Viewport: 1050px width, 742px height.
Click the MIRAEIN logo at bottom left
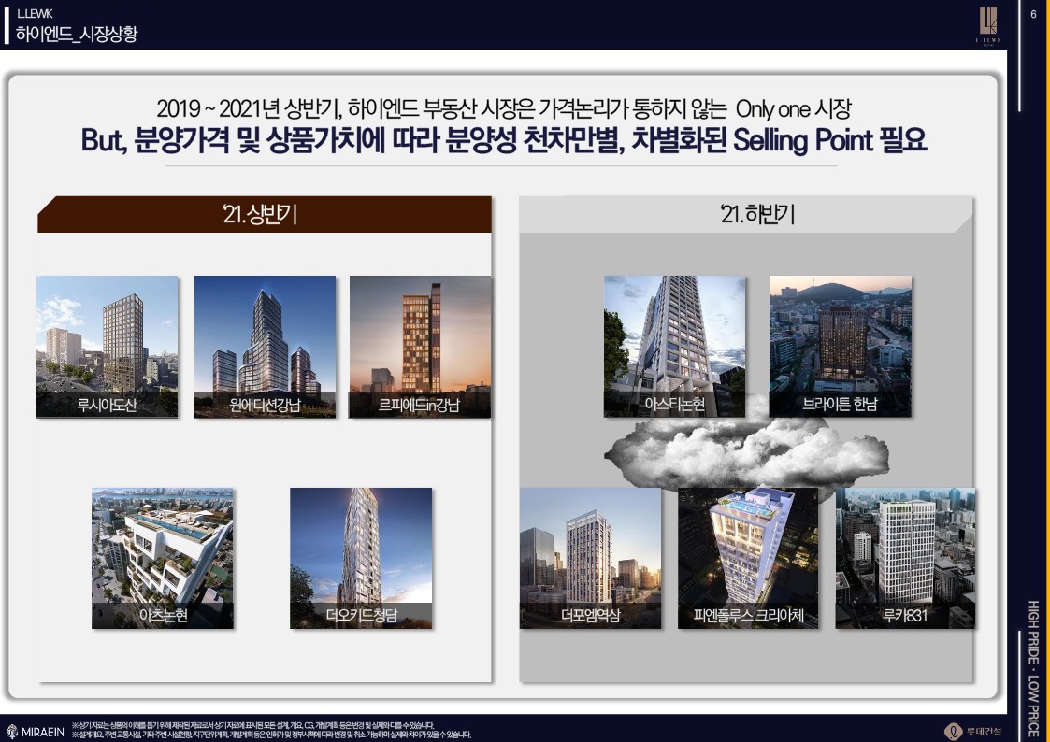(36, 731)
